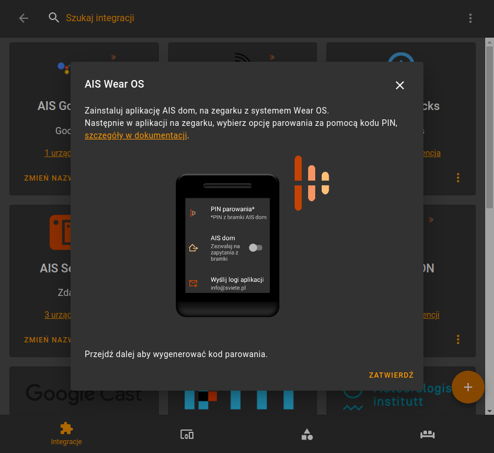494x453 pixels.
Task: Close the AIS Wear OS dialog
Action: (399, 85)
